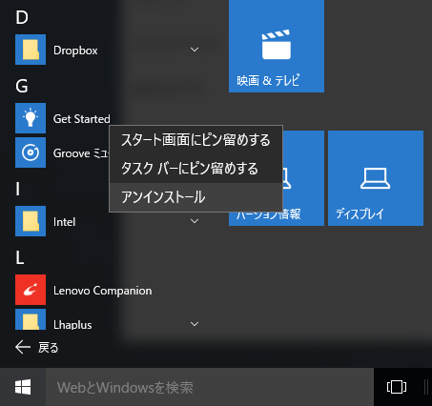The width and height of the screenshot is (432, 406).
Task: Click the Groove Music icon
Action: (31, 152)
